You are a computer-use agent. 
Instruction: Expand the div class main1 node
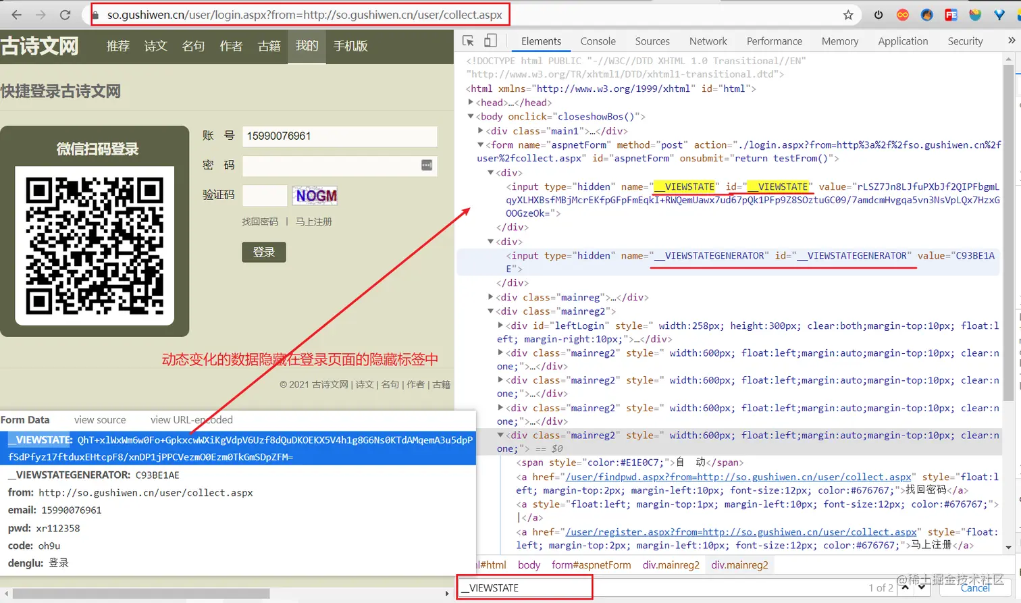point(481,131)
